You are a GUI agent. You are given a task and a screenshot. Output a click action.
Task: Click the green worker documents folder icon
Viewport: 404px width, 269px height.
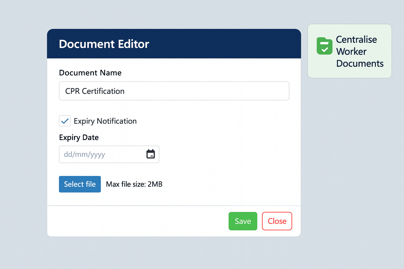pyautogui.click(x=325, y=46)
